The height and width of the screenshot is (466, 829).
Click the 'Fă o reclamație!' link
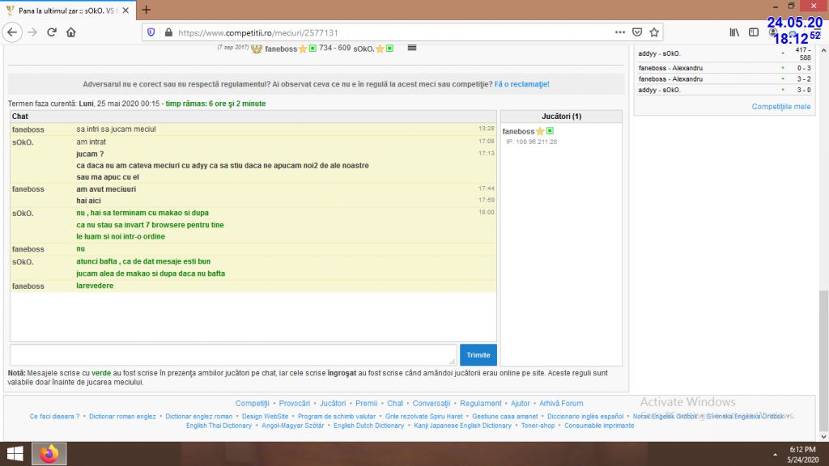coord(521,84)
